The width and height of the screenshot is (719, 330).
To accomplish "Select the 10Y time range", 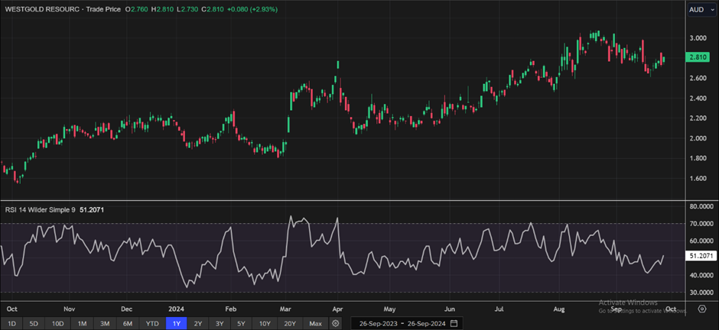I will tap(265, 323).
